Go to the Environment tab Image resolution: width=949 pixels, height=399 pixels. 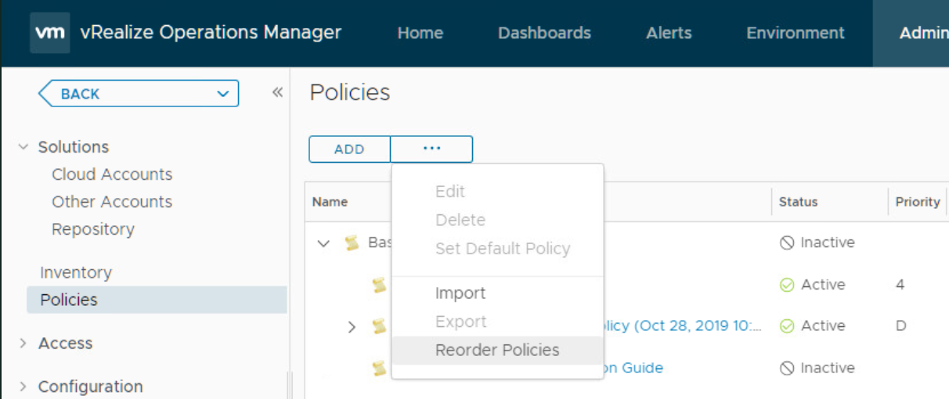(796, 33)
